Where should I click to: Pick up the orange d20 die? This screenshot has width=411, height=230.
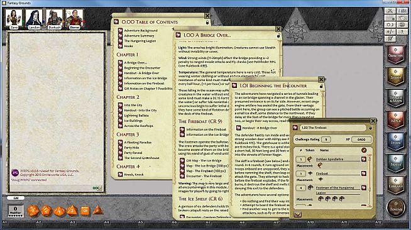33,211
